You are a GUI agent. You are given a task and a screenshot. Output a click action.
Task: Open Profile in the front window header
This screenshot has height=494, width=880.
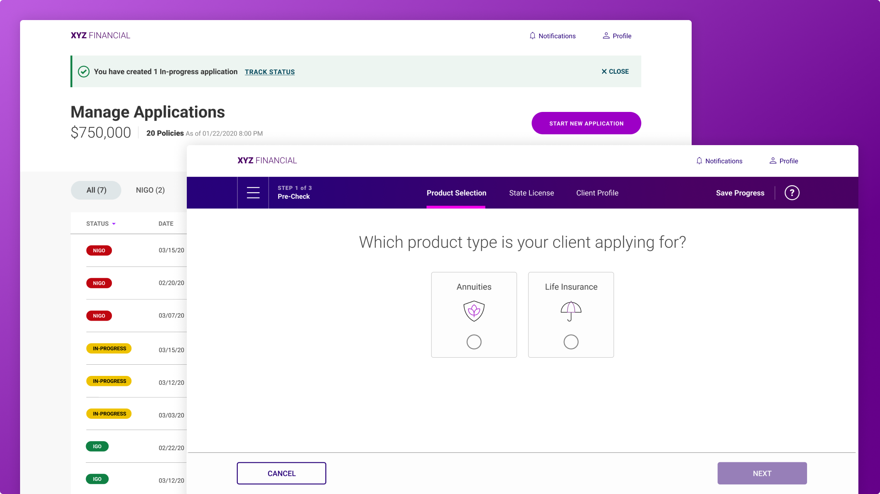(784, 161)
